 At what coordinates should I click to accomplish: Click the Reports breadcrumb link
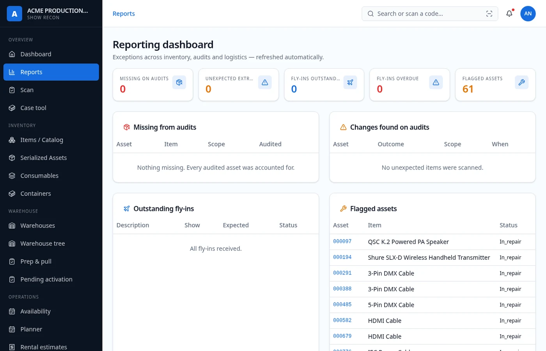pyautogui.click(x=124, y=14)
